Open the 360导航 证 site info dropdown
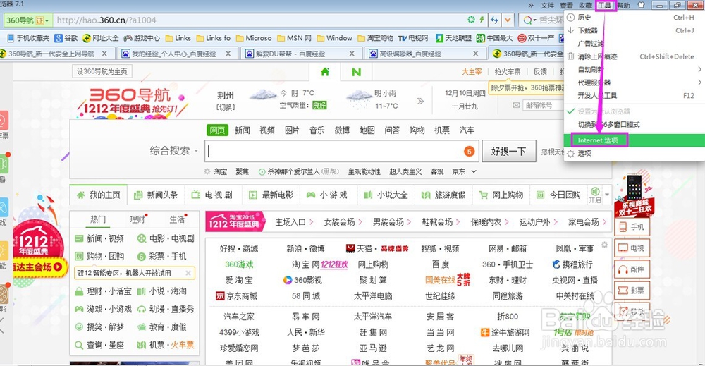Screen dimensions: 705x366 [x=28, y=20]
